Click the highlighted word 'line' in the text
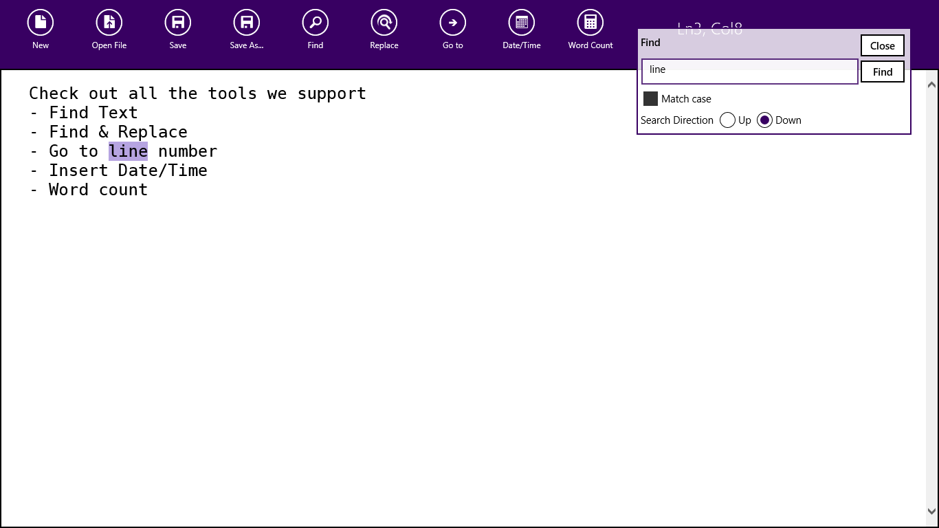 point(128,151)
